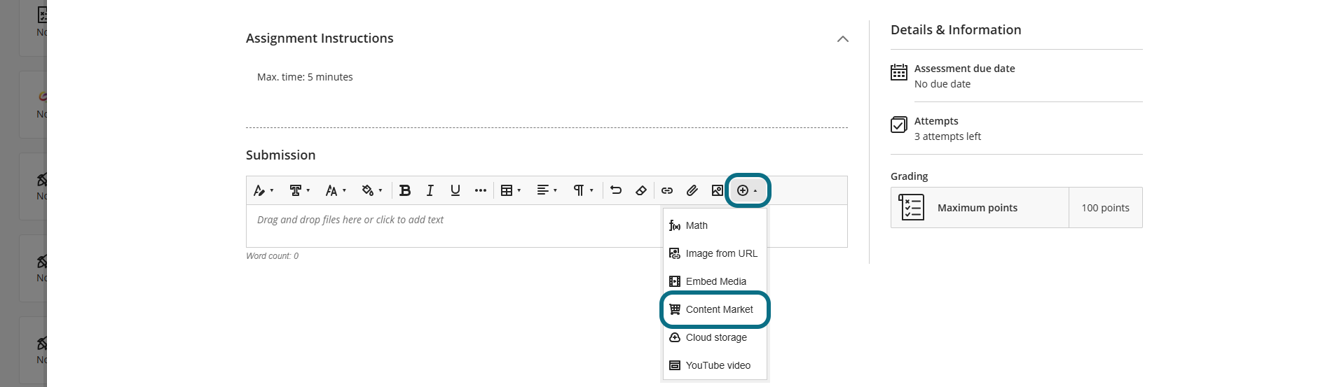
Task: Click the insert image icon
Action: (718, 190)
